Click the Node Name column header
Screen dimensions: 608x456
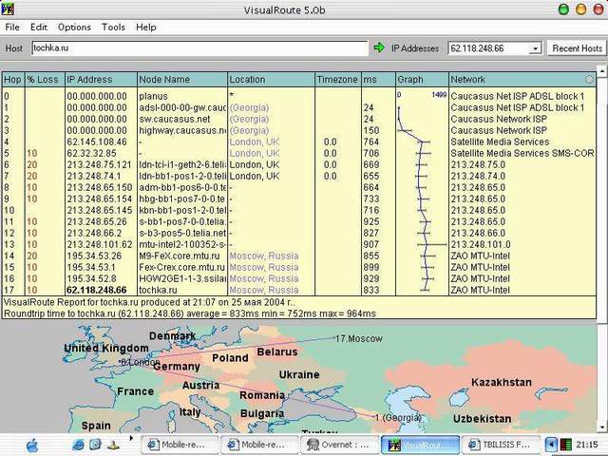(x=182, y=80)
